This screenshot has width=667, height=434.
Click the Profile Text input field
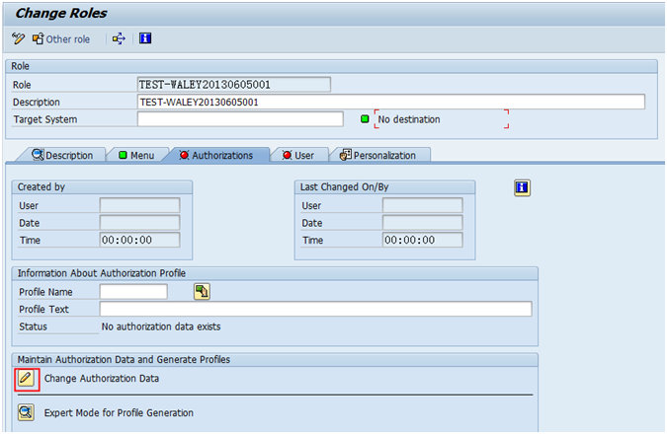(x=315, y=309)
